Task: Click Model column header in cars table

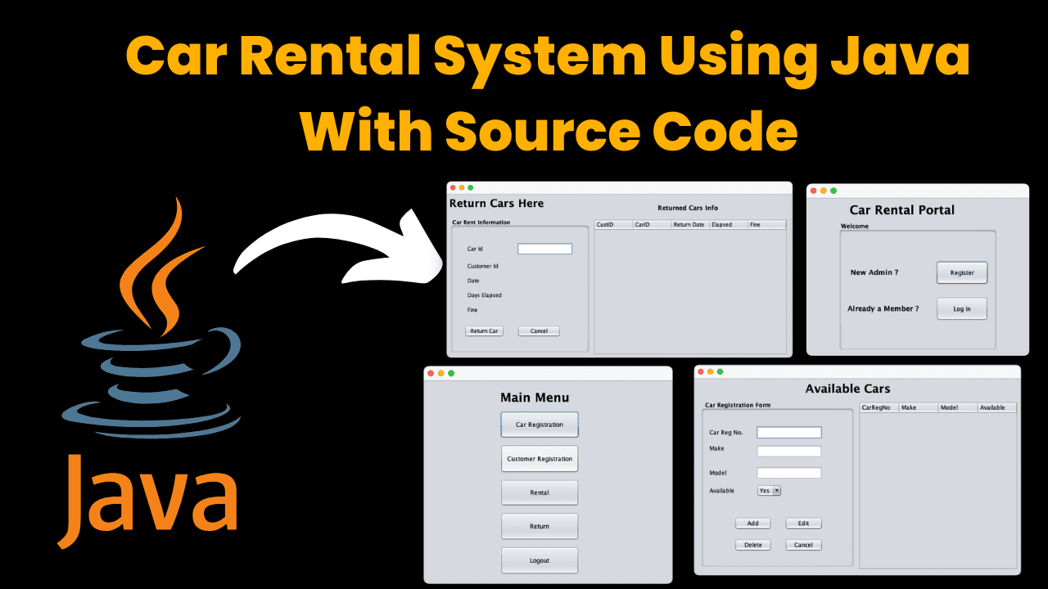Action: 958,407
